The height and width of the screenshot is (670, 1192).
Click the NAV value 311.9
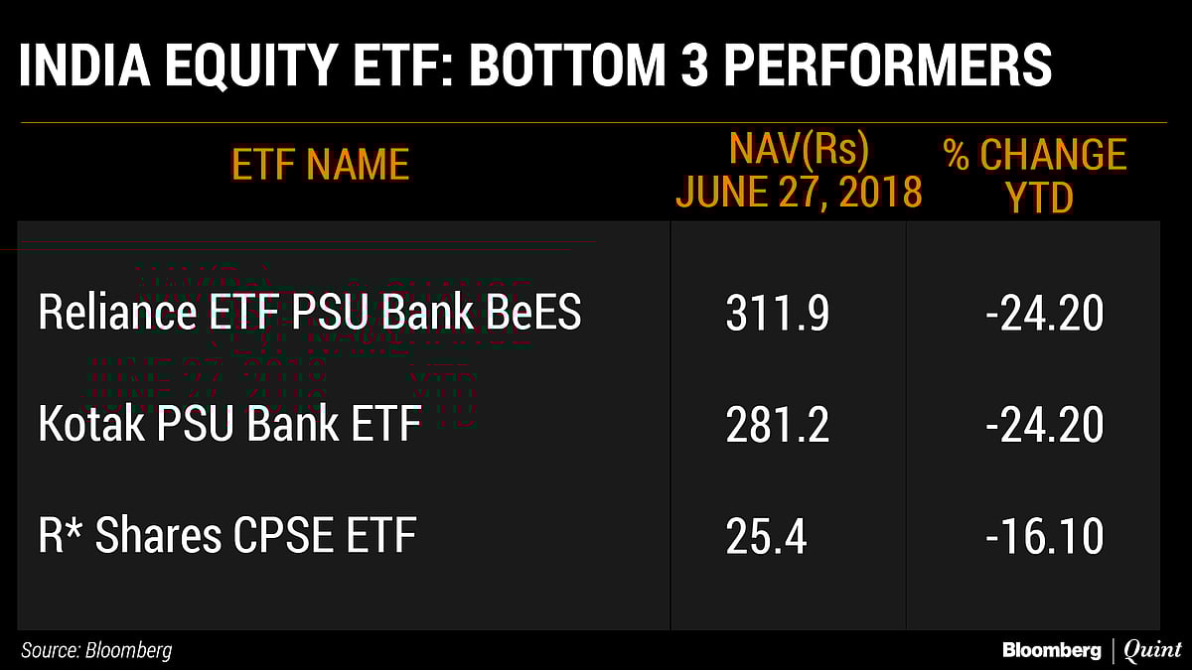777,314
